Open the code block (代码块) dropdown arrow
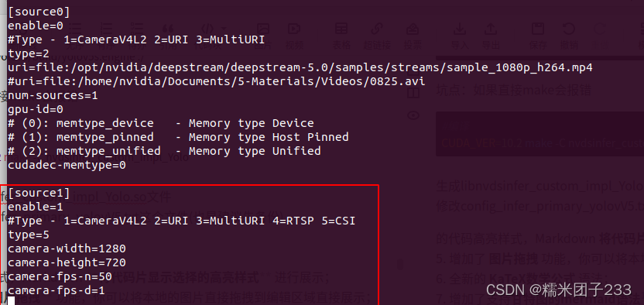 pyautogui.click(x=224, y=29)
